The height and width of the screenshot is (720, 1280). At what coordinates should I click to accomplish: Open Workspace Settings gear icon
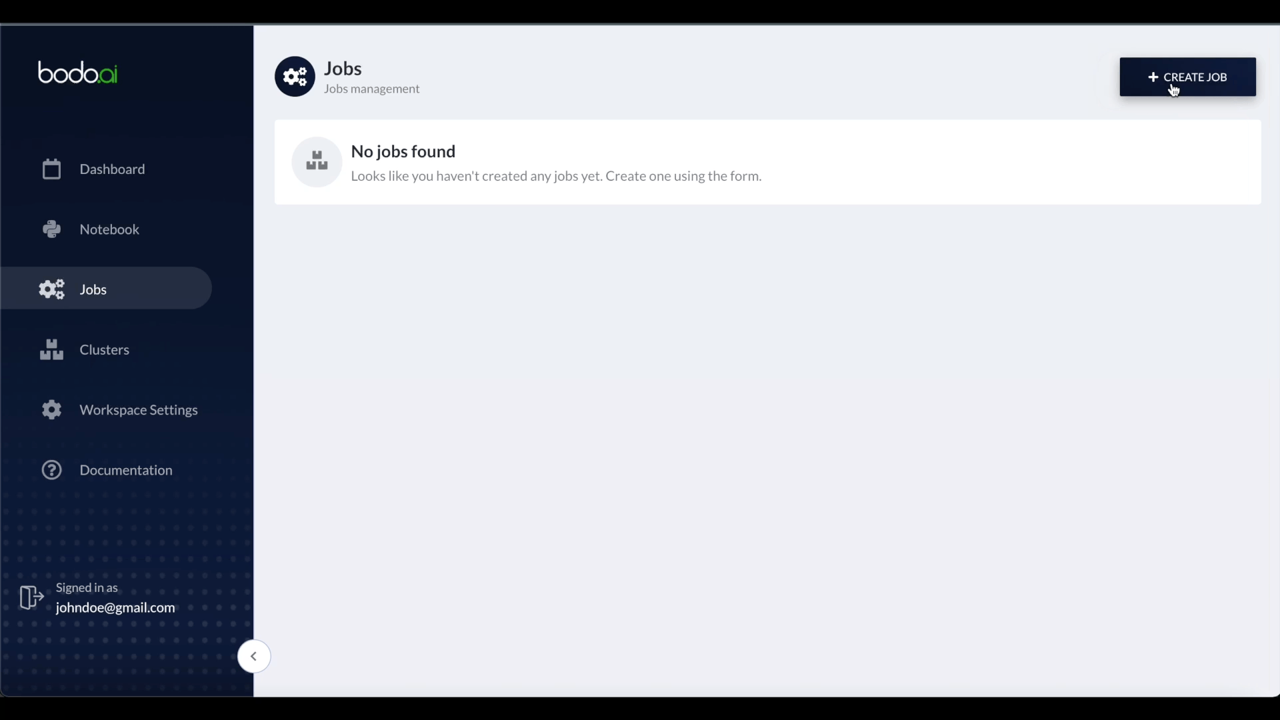click(51, 410)
